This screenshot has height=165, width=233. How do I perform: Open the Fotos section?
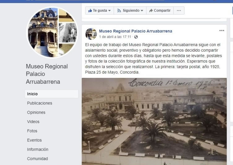[32, 131]
